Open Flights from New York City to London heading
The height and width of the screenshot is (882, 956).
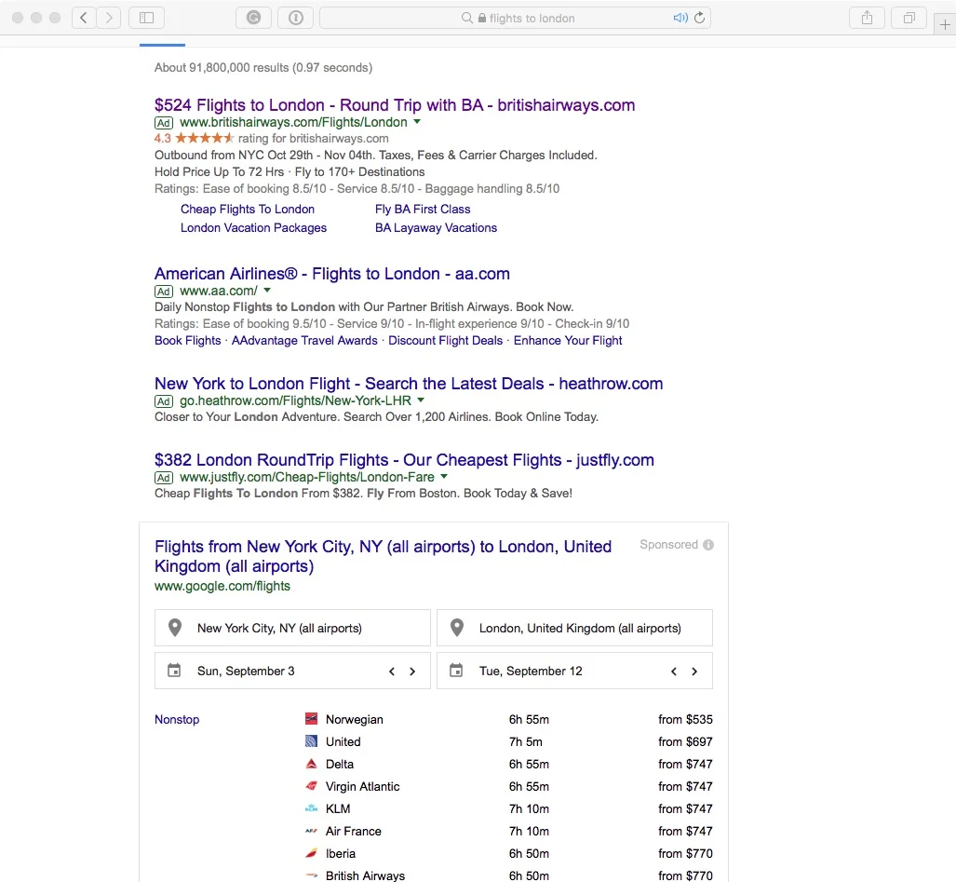[383, 556]
